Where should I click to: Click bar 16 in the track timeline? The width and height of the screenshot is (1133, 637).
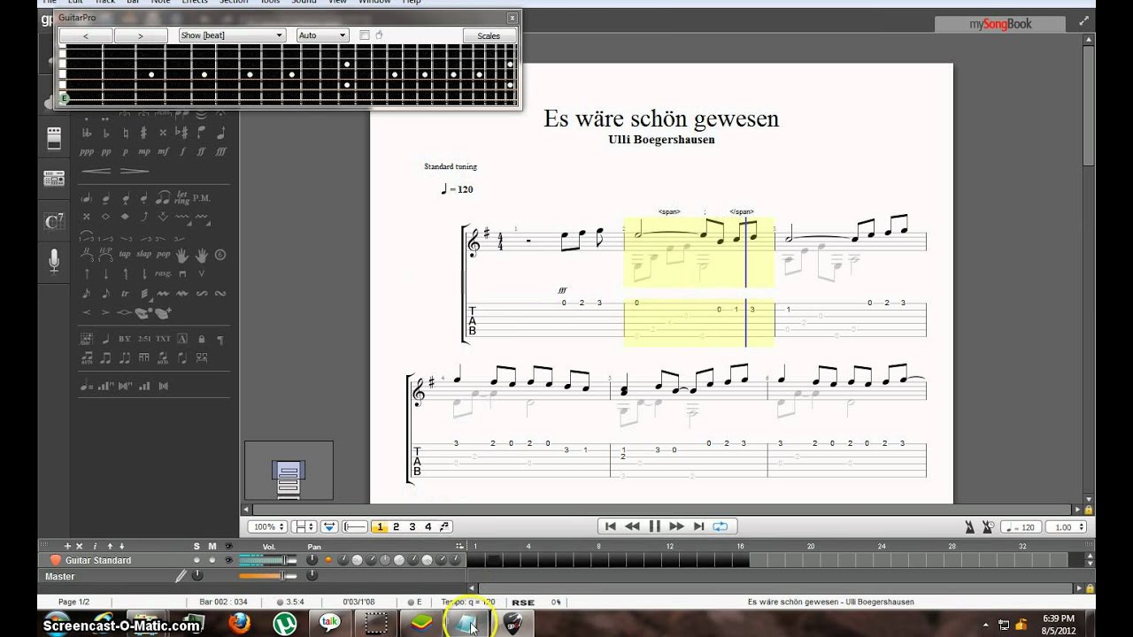740,560
